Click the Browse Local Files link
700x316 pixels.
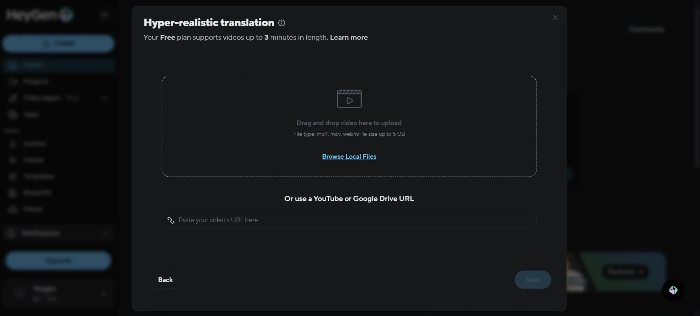349,157
